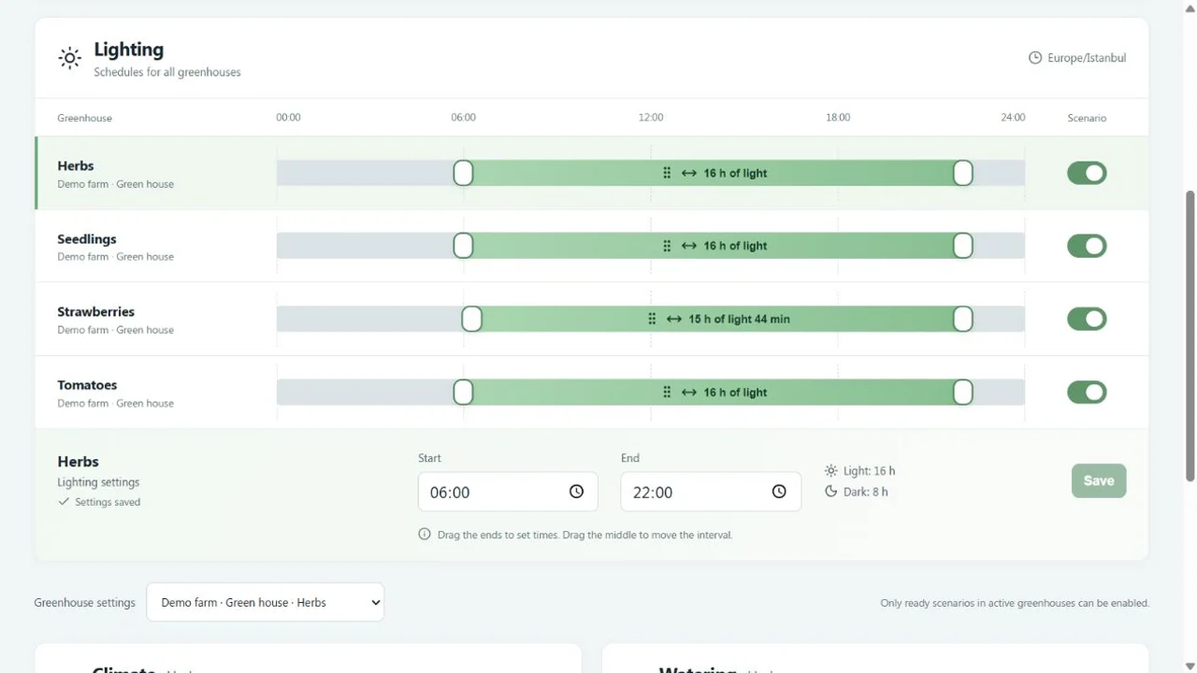
Task: Click the horizontal arrows icon on Strawberries bar
Action: pos(674,319)
